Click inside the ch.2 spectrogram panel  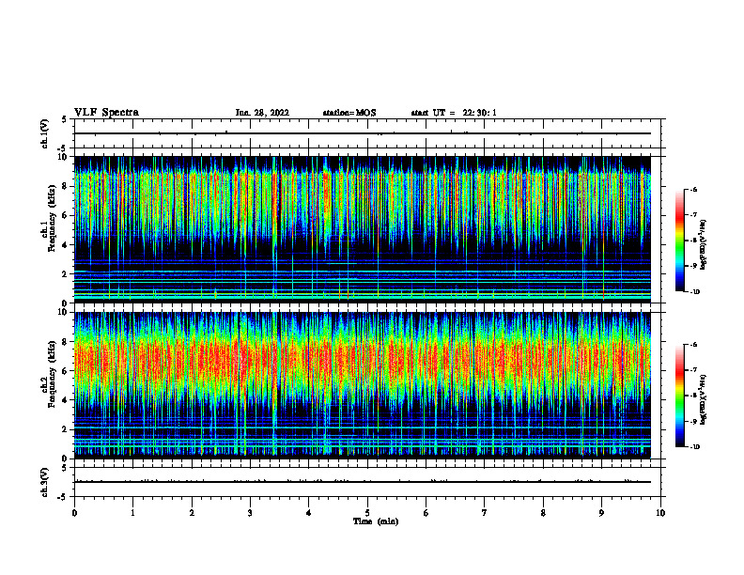(x=363, y=385)
